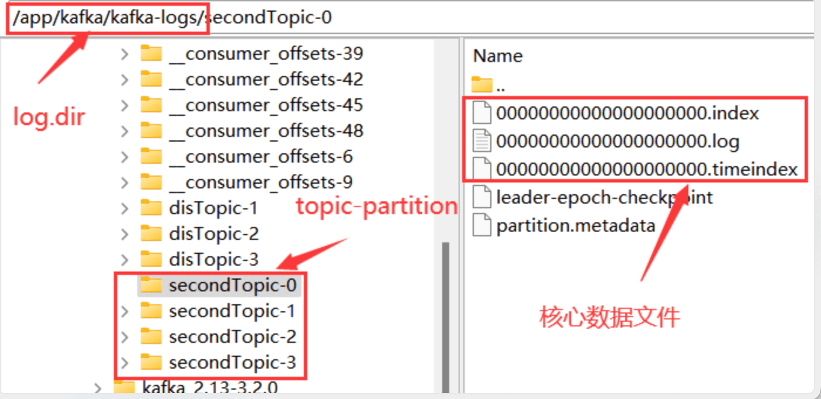This screenshot has height=399, width=821.
Task: Select file name 'leader-epoch-checkpoint'
Action: coord(605,197)
